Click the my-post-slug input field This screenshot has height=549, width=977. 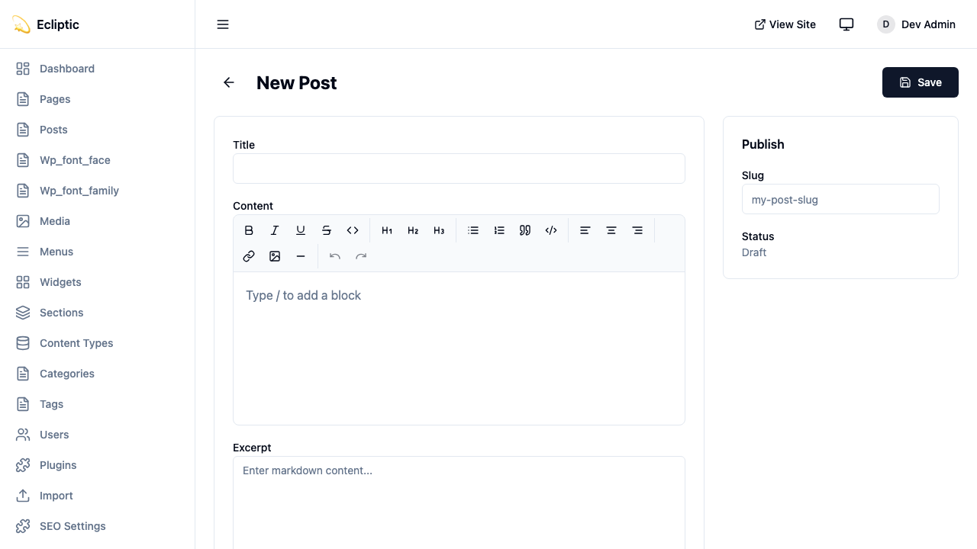(840, 199)
